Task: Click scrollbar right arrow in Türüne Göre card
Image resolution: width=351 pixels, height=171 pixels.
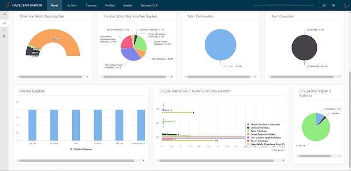Action: (171, 77)
